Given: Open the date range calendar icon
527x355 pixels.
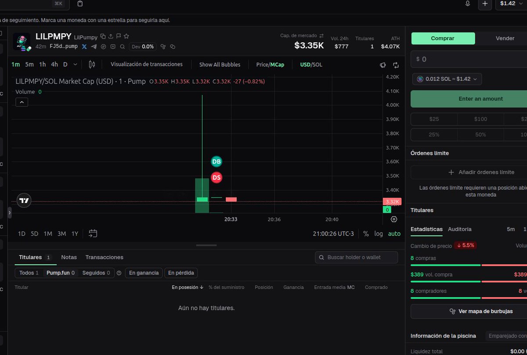Looking at the screenshot, I should pyautogui.click(x=93, y=234).
